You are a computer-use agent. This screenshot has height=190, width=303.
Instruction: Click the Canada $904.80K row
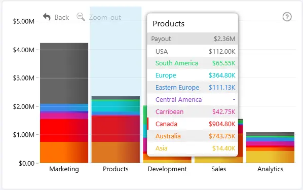coord(193,124)
